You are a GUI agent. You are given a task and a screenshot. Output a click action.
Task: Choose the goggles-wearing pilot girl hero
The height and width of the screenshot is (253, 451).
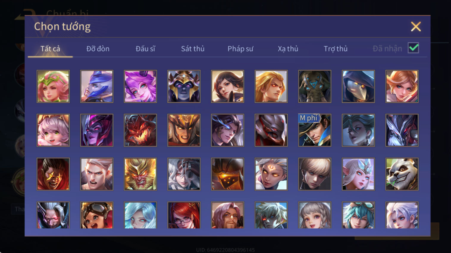tap(97, 215)
